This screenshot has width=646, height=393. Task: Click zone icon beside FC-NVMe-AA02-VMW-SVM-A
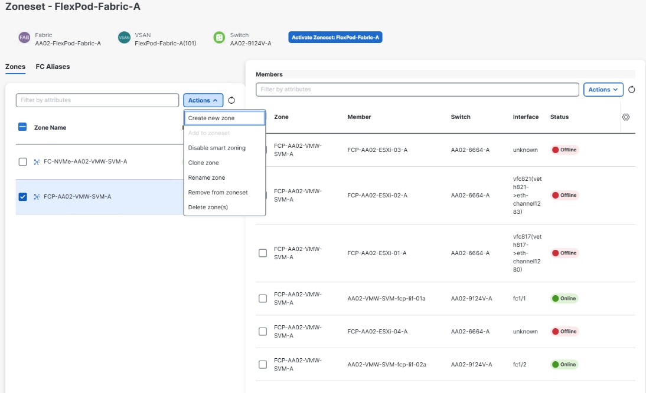point(37,162)
